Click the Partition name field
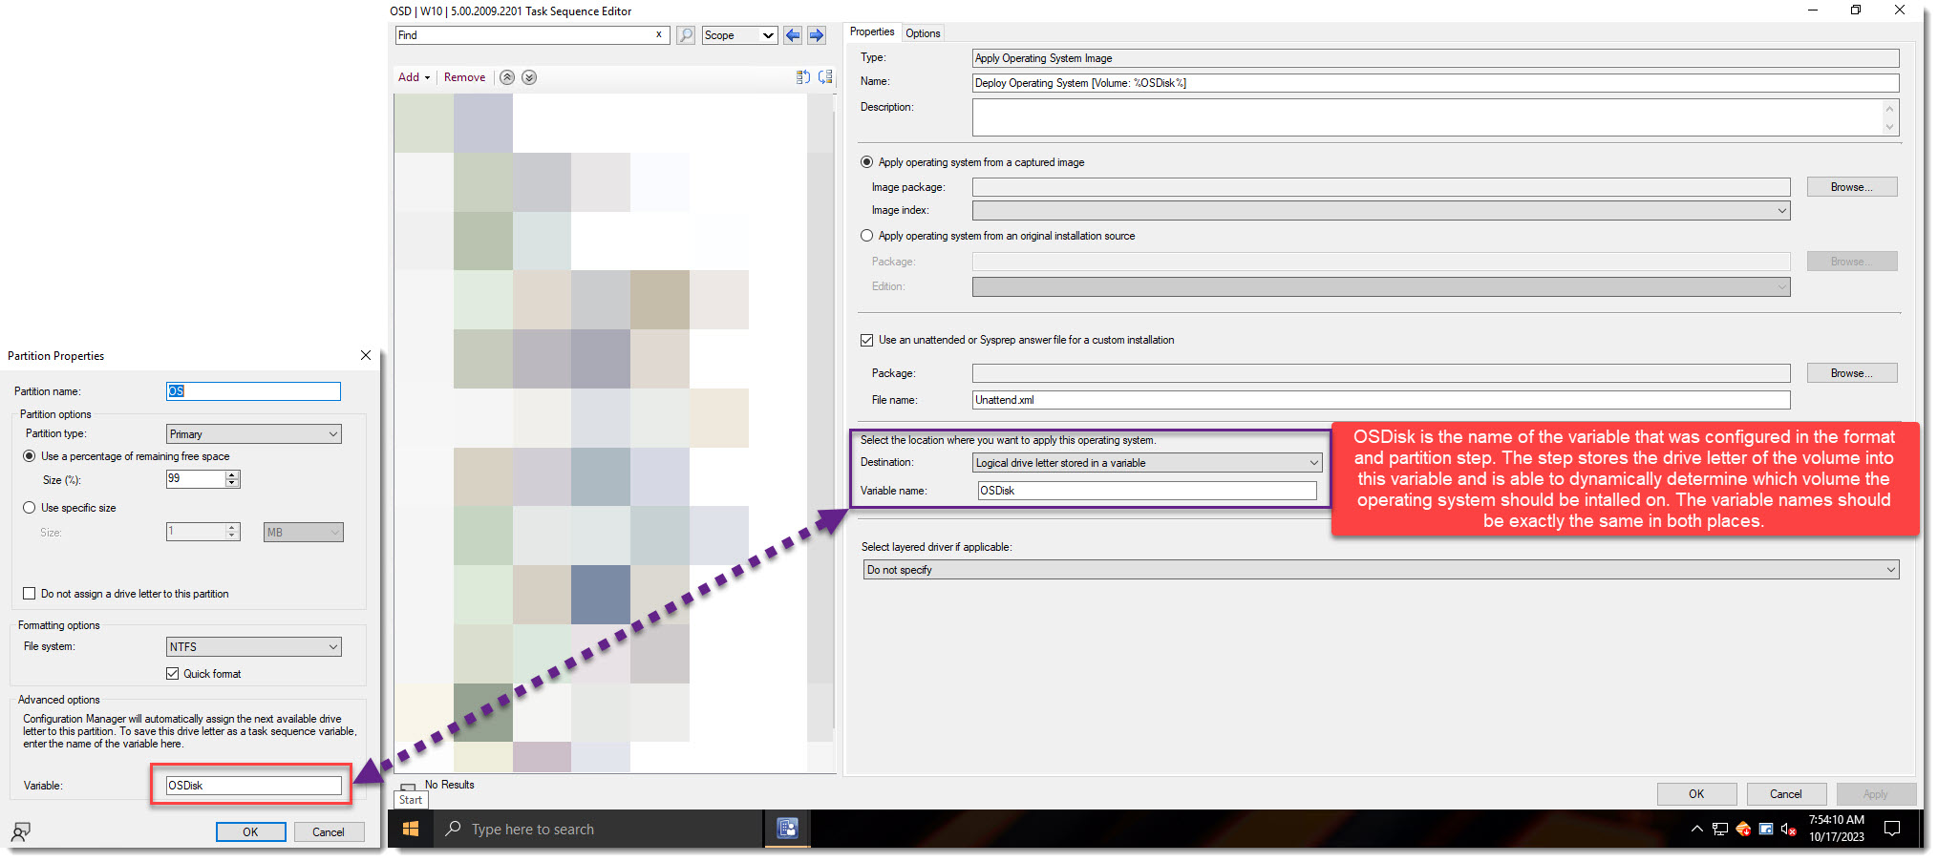The width and height of the screenshot is (1938, 862). tap(253, 391)
